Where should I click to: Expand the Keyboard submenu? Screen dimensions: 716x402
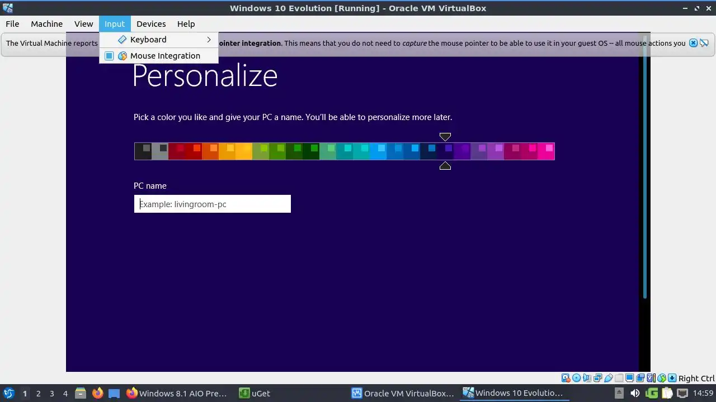[x=159, y=40]
